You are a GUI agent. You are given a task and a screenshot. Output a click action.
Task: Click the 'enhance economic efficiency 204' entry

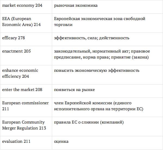point(20,73)
